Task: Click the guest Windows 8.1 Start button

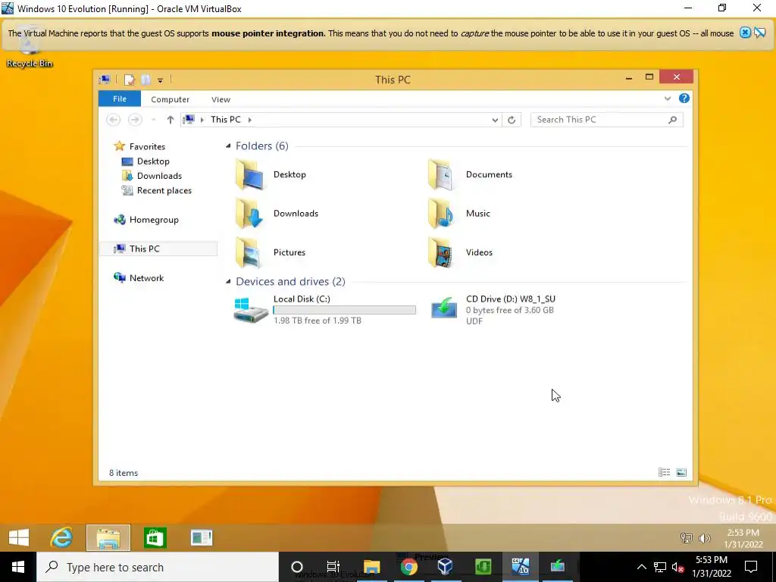Action: click(19, 537)
